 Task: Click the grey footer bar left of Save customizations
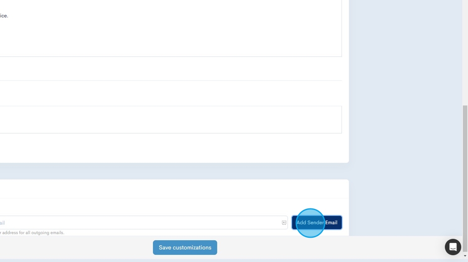[x=75, y=247]
